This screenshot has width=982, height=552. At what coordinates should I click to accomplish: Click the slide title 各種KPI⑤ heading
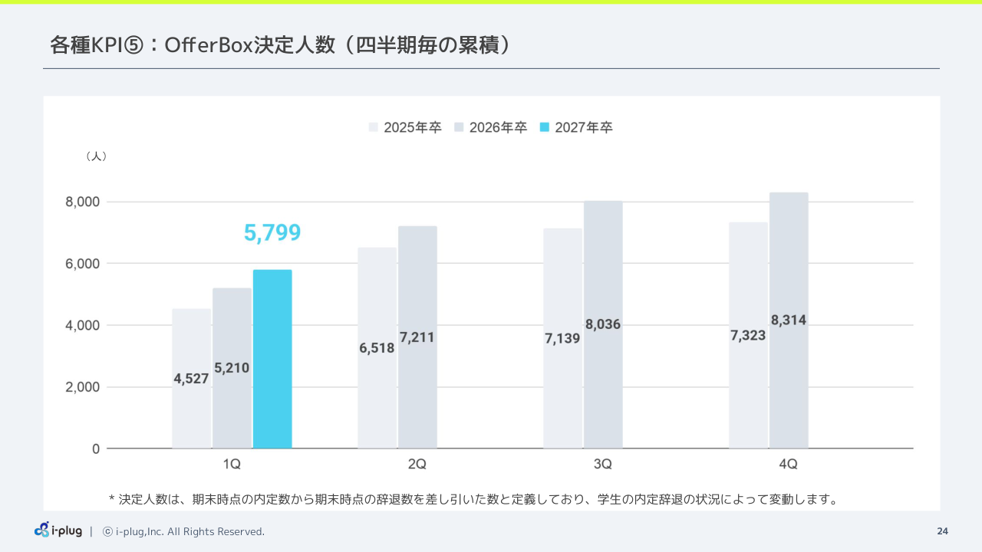click(282, 46)
